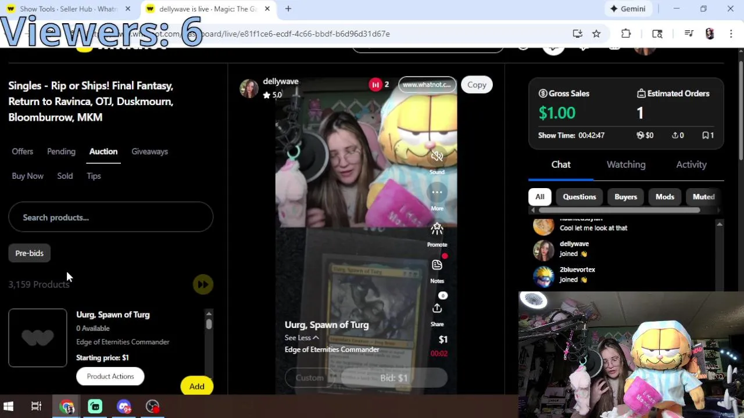Open the Tips tab
The image size is (744, 418).
[94, 176]
